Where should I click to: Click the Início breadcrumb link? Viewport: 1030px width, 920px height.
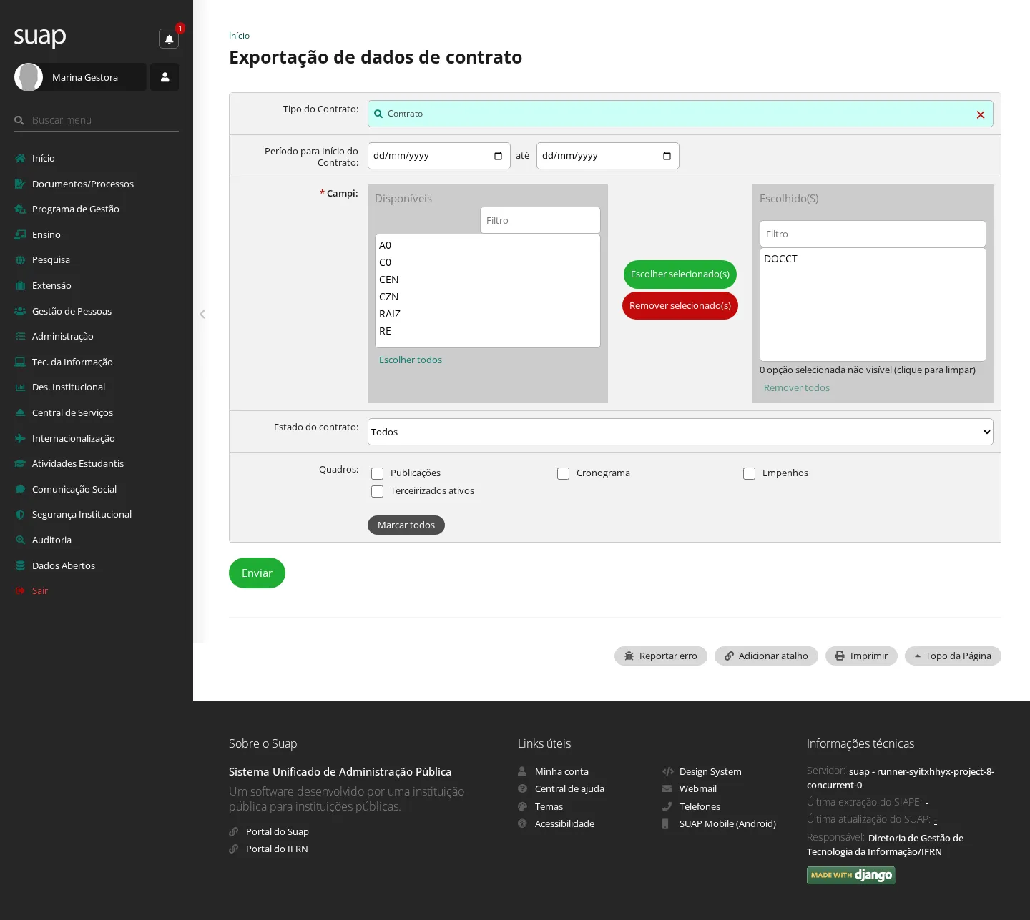(x=239, y=36)
